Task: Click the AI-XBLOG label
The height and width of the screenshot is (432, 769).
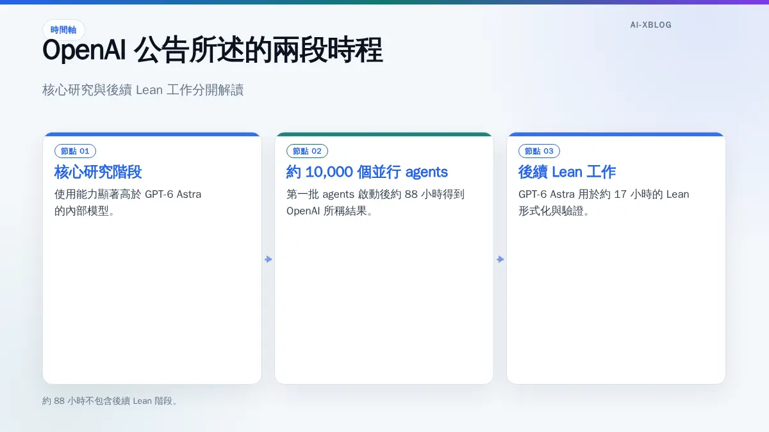Action: [x=651, y=25]
